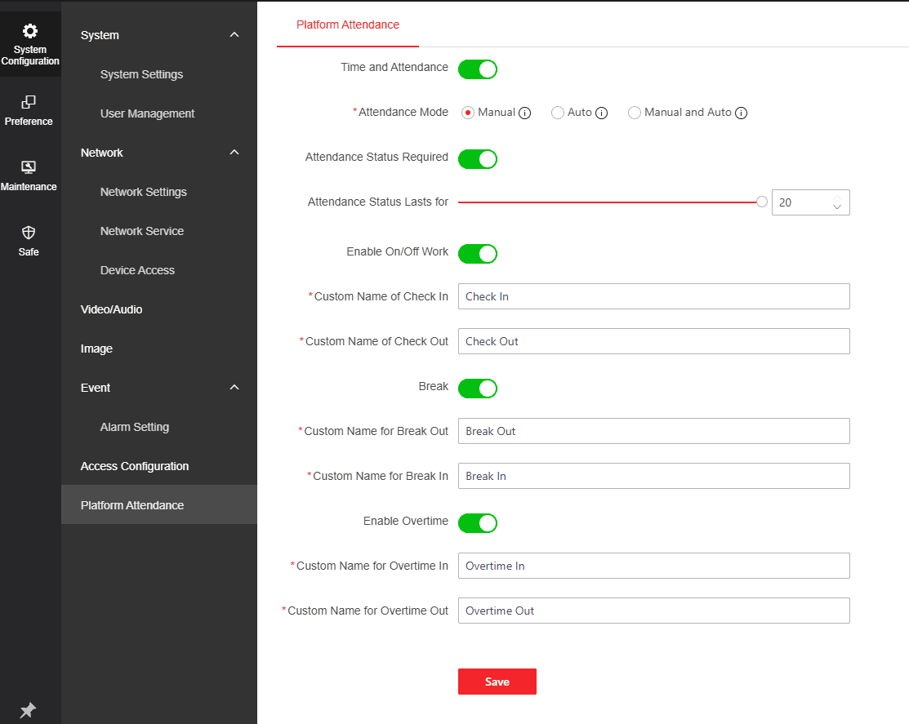Collapse the Network menu group
The width and height of the screenshot is (909, 724).
point(234,153)
